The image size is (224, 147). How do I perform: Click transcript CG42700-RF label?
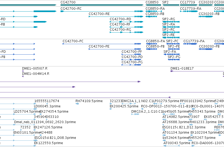pyautogui.click(x=120, y=24)
